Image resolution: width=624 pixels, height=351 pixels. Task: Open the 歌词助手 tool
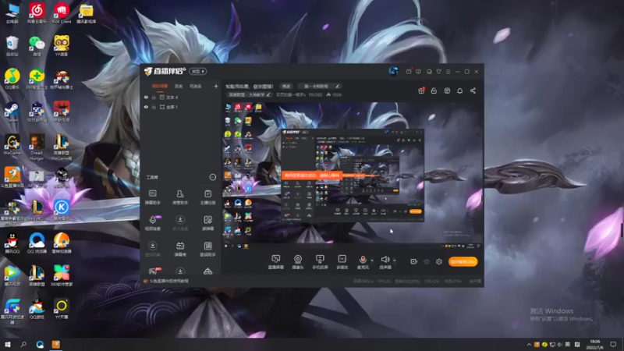(x=207, y=249)
